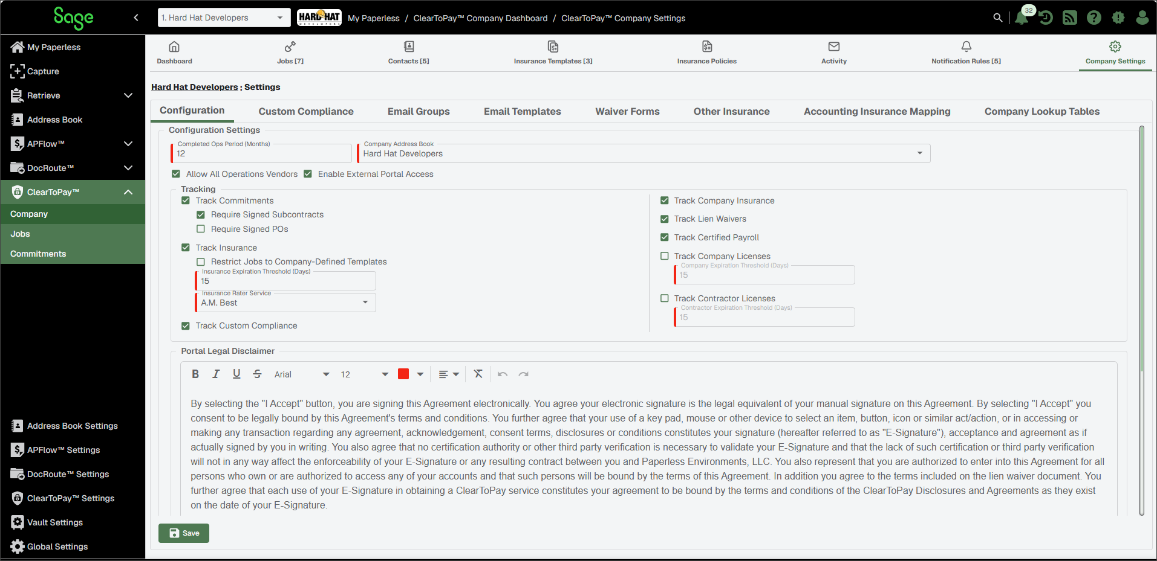Open the notifications bell showing 32
The height and width of the screenshot is (561, 1157).
tap(1022, 18)
